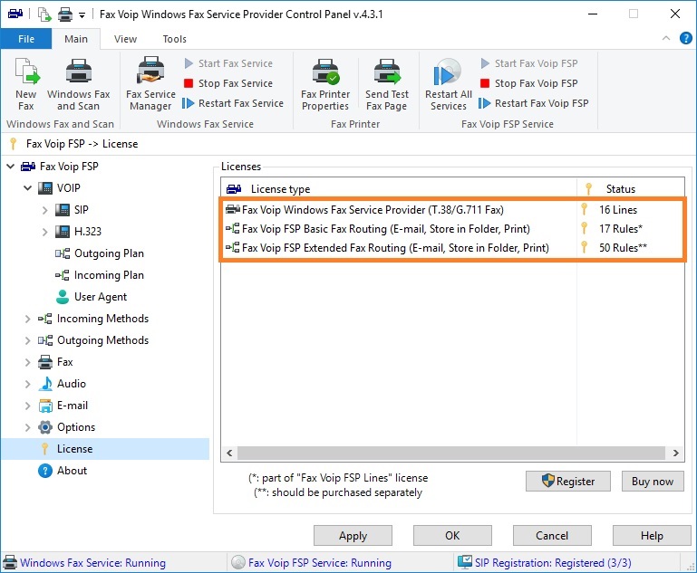The image size is (697, 573).
Task: Click the Status column header
Action: point(631,189)
